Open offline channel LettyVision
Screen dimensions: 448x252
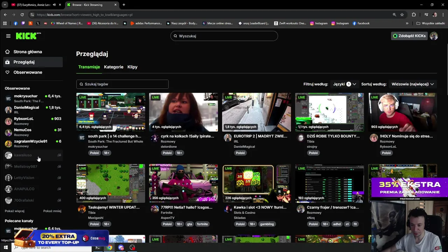click(33, 178)
